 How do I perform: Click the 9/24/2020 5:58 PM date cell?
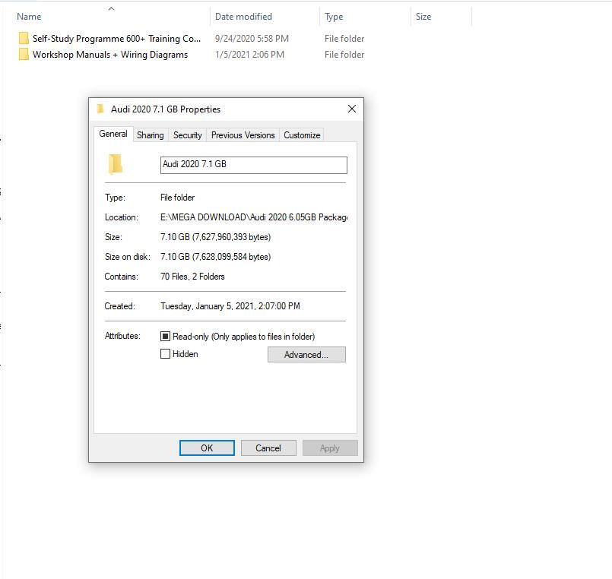pyautogui.click(x=252, y=38)
